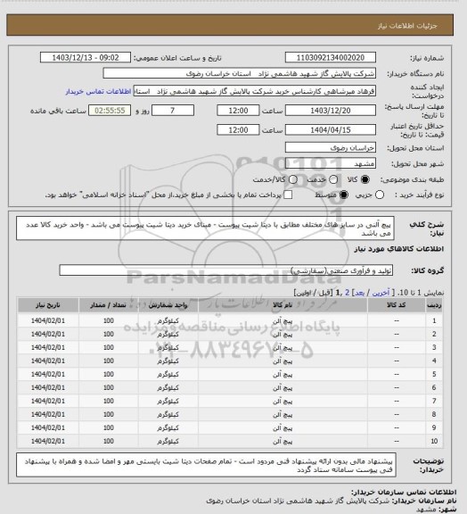The height and width of the screenshot is (514, 467).
Task: Click the اطلاعات تماس سازمان خریدار heading
Action: tap(403, 492)
